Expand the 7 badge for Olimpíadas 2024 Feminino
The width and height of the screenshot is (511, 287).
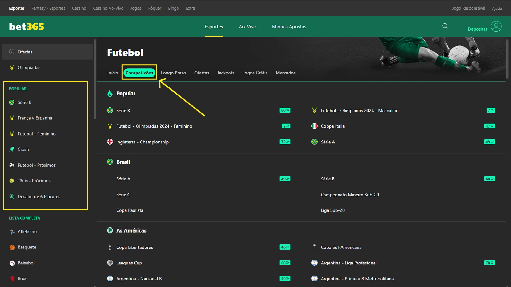click(x=286, y=126)
